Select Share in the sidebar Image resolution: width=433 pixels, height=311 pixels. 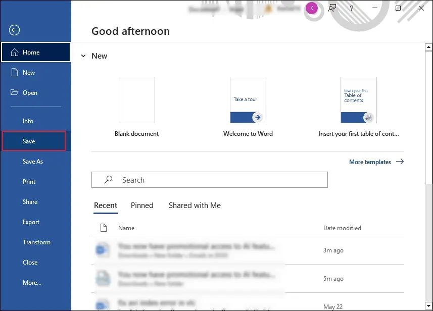pyautogui.click(x=36, y=202)
